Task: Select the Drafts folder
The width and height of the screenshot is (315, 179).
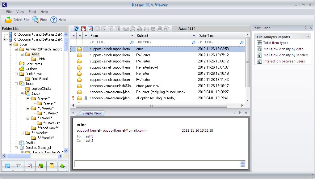Action: (30, 143)
